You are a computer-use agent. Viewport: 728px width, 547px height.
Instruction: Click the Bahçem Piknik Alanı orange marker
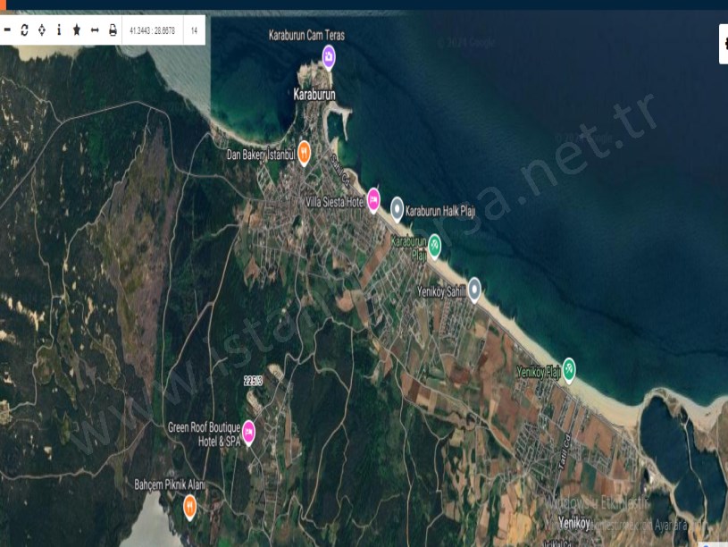190,506
